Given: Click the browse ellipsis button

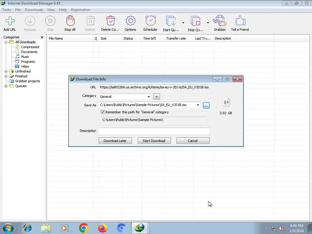Looking at the screenshot, I should (x=206, y=105).
